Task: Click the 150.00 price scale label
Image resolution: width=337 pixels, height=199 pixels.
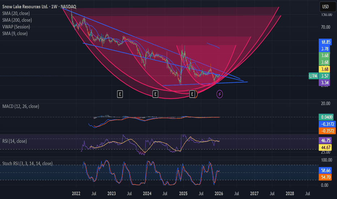Action: tap(327, 14)
